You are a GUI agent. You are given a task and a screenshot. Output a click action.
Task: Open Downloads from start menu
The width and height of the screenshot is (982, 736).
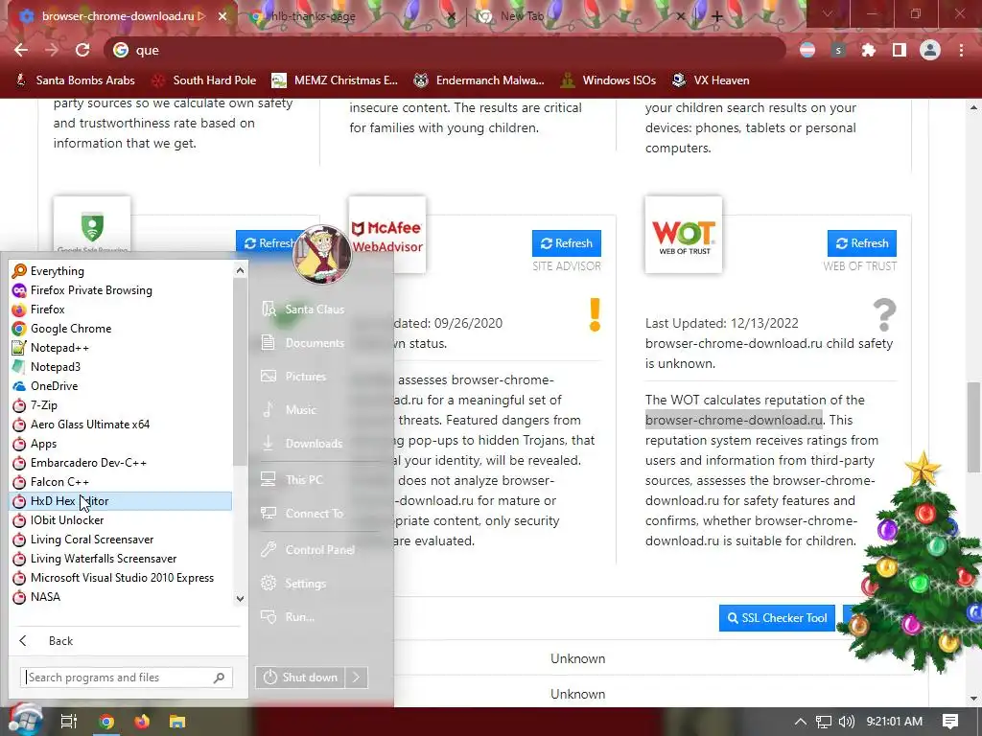pos(315,443)
